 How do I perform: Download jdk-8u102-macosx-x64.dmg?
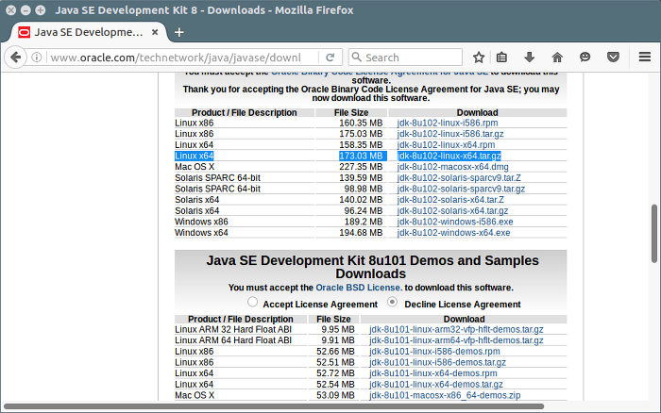click(452, 167)
